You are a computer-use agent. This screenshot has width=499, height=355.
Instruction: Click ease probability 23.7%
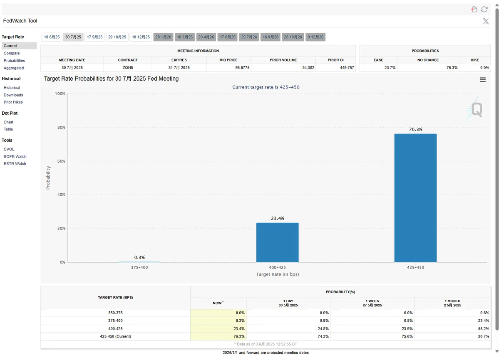point(390,68)
